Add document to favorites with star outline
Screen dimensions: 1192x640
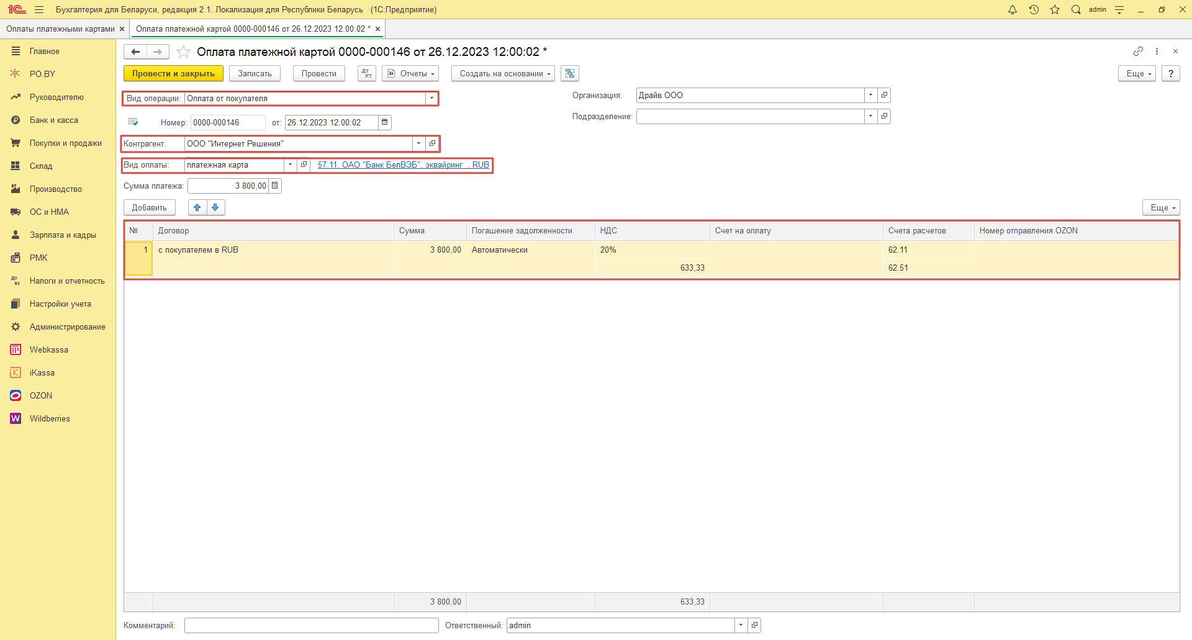[x=183, y=52]
